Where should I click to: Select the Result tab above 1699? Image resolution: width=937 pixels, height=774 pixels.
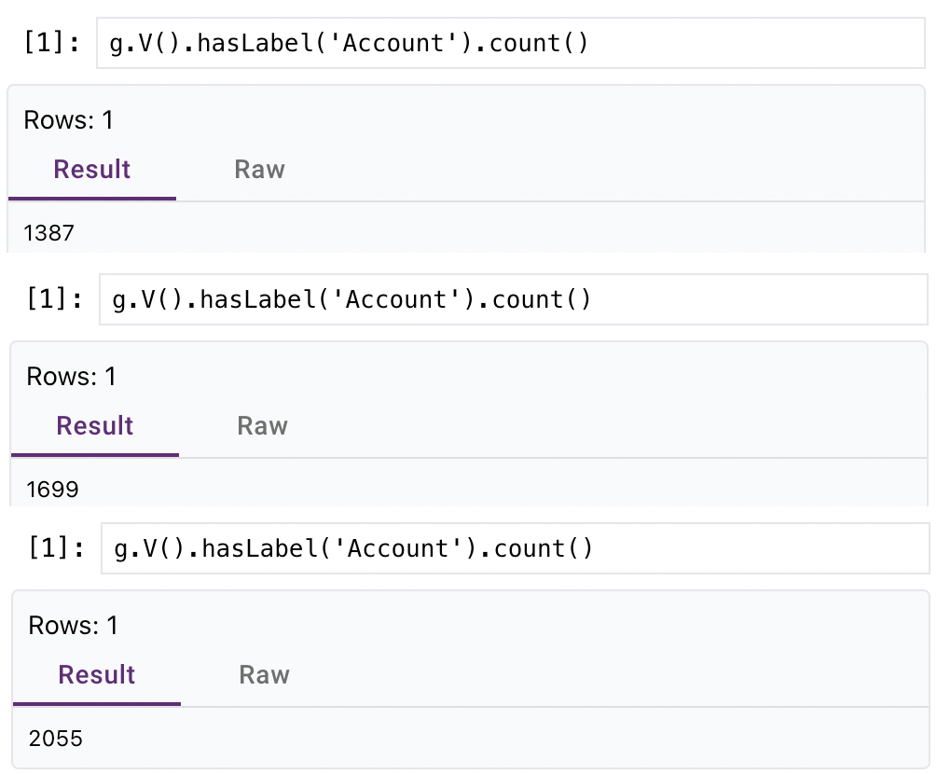coord(95,426)
